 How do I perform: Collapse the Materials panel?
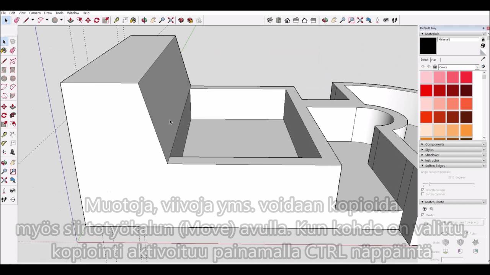[x=423, y=34]
